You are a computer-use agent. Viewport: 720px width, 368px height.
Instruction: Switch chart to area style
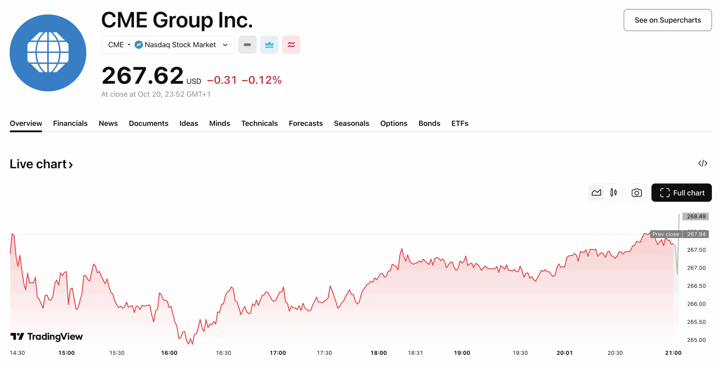(x=596, y=193)
